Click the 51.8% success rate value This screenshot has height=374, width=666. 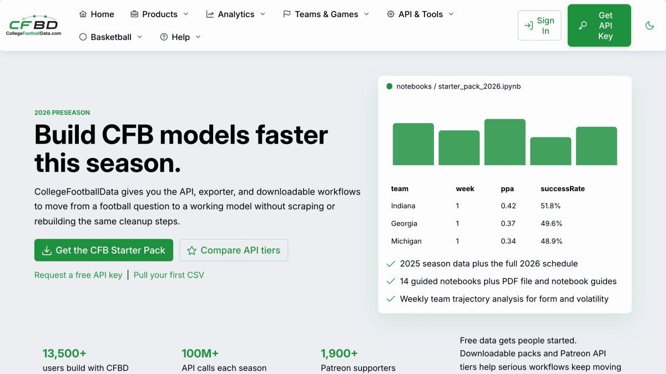[x=551, y=206]
